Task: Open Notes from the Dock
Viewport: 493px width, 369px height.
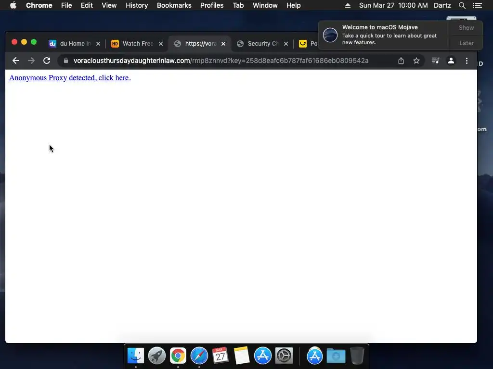Action: [242, 356]
